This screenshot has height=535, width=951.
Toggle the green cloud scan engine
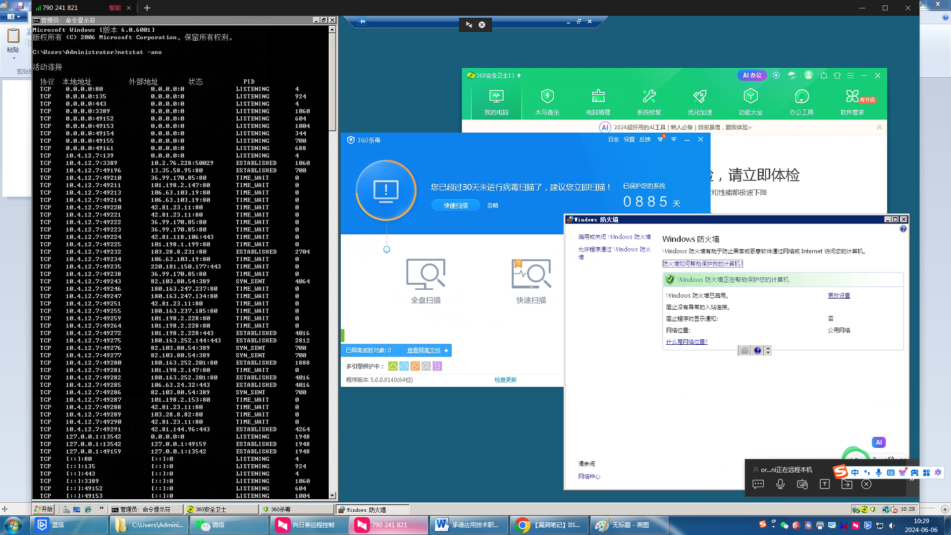[x=393, y=366]
